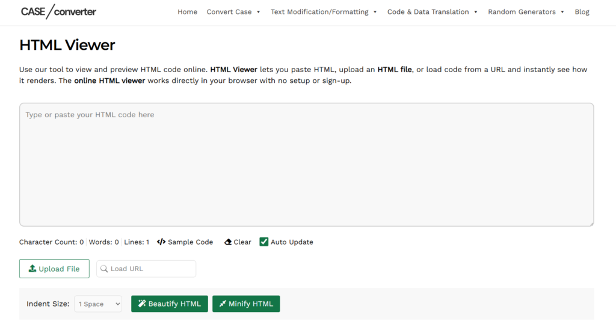Click the Character Count: 0 text

pyautogui.click(x=52, y=242)
